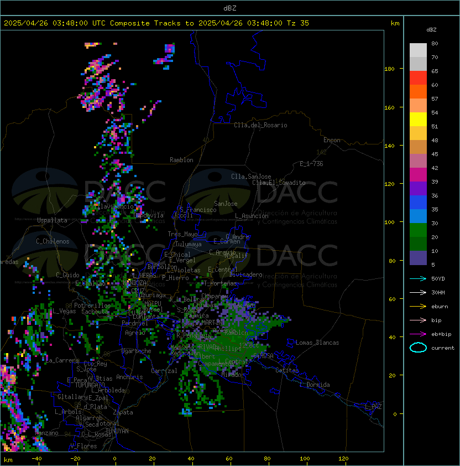Click the Anchoris place label
The width and height of the screenshot is (460, 466).
click(129, 377)
